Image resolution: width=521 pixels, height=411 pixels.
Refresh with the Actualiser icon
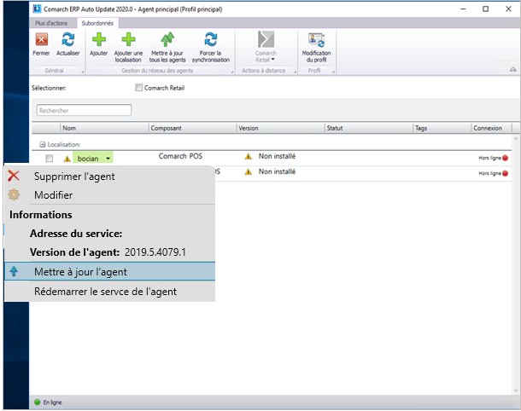point(68,40)
